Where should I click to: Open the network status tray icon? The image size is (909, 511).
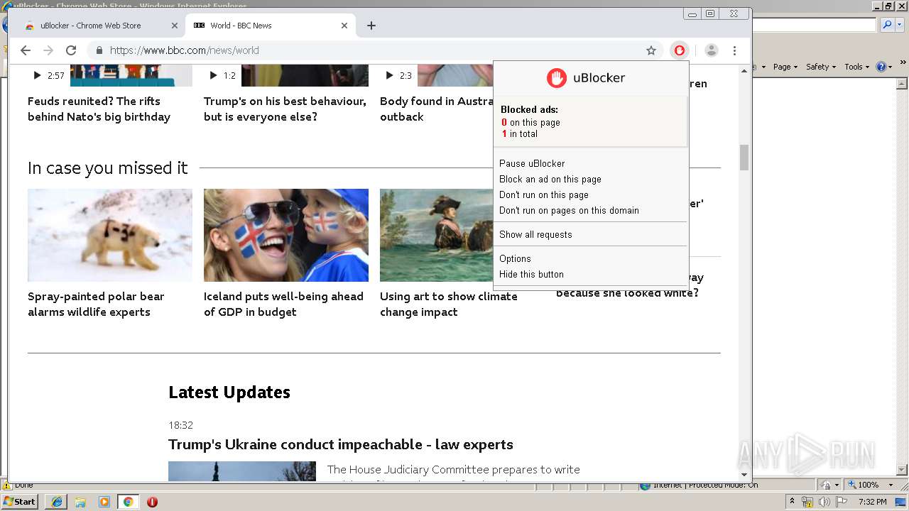(809, 502)
